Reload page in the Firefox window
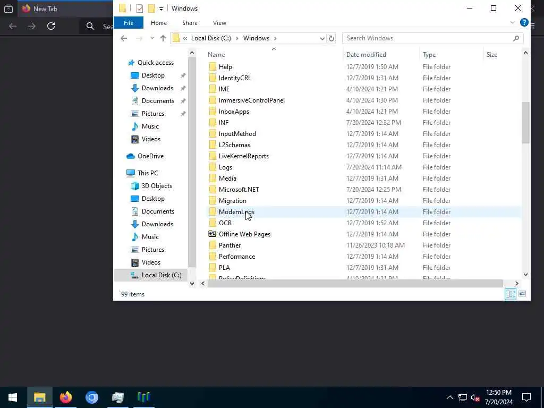This screenshot has height=408, width=544. [x=51, y=26]
